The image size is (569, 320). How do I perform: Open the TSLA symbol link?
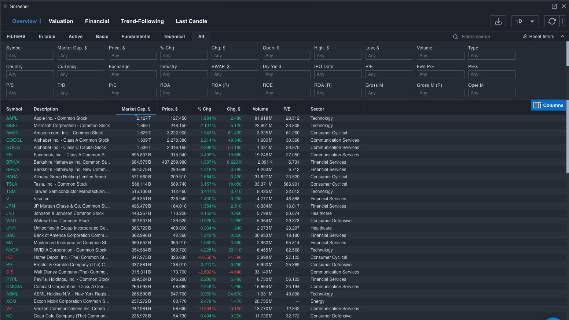(12, 184)
